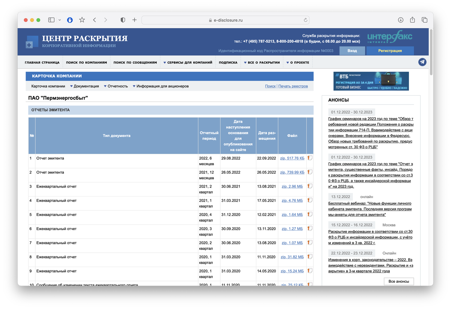This screenshot has width=451, height=309.
Task: Click the attachment icon next to the zip, 2.96 МБ file
Action: pos(309,186)
